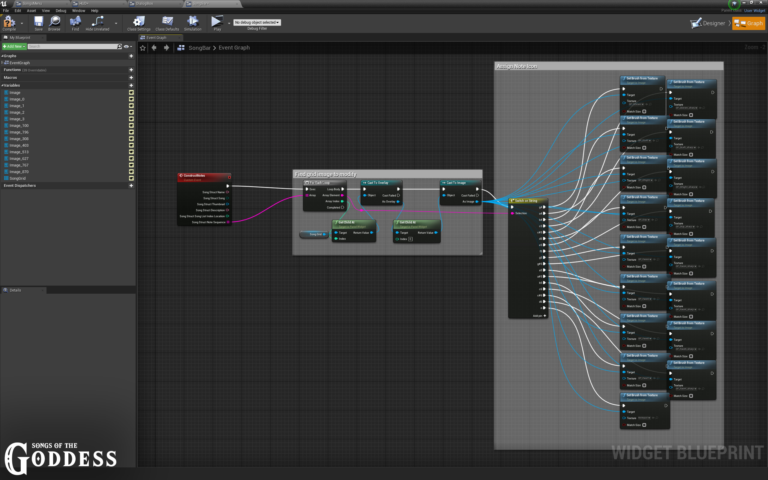
Task: Toggle visibility eye for Image_100 variable
Action: point(131,126)
